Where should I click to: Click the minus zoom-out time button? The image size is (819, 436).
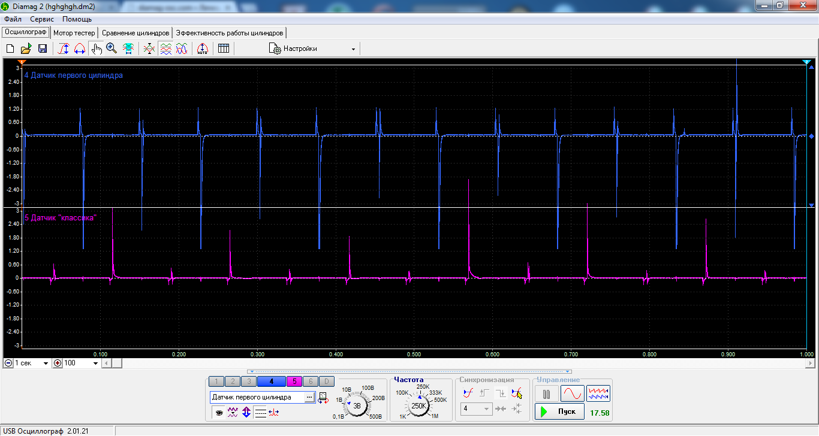coord(8,363)
